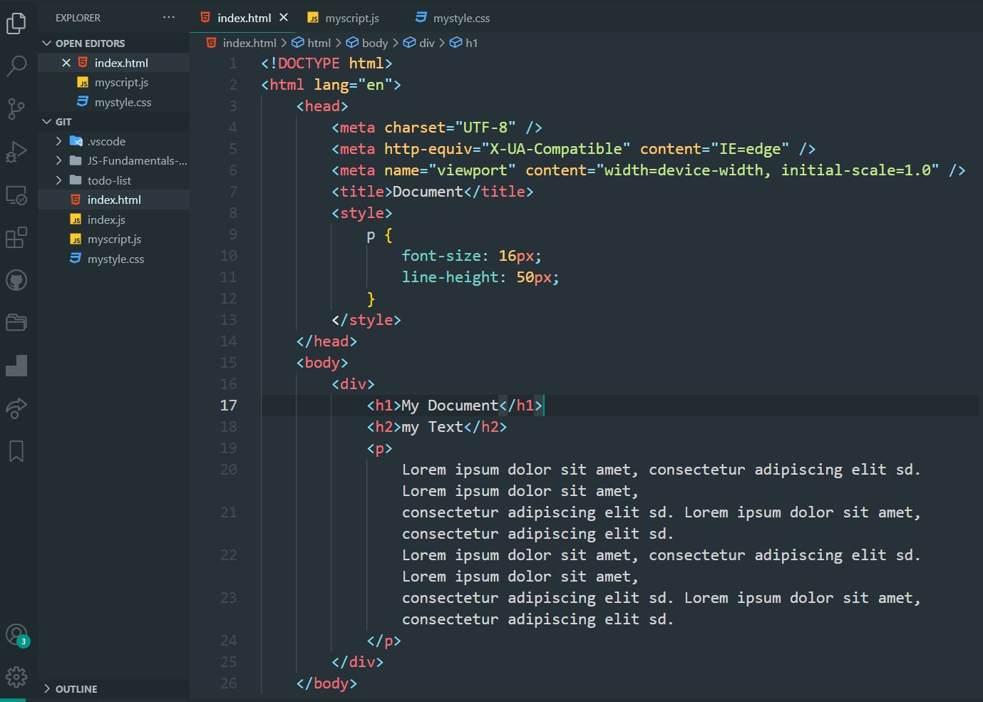Image resolution: width=983 pixels, height=702 pixels.
Task: Switch to the myscript.js tab
Action: click(352, 18)
